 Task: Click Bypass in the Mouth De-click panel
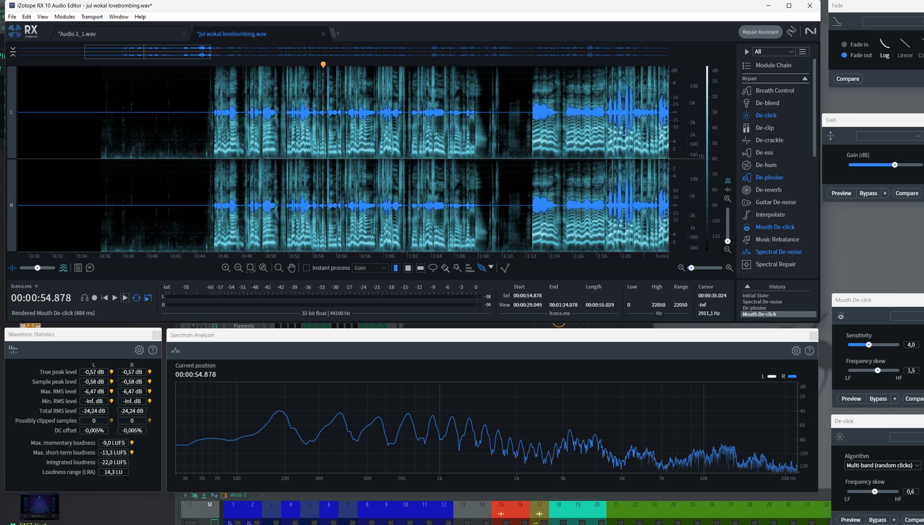coord(878,399)
